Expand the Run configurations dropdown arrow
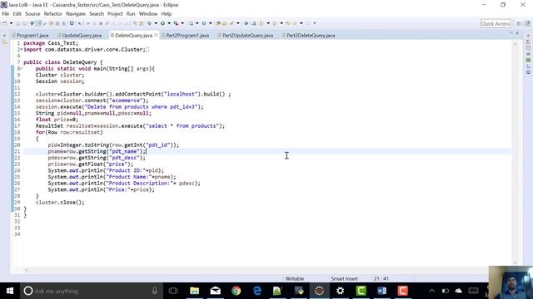Screen dimensions: 533x299 [169, 23]
